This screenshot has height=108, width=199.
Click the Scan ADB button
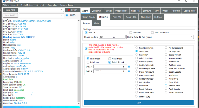pyautogui.click(x=10, y=10)
